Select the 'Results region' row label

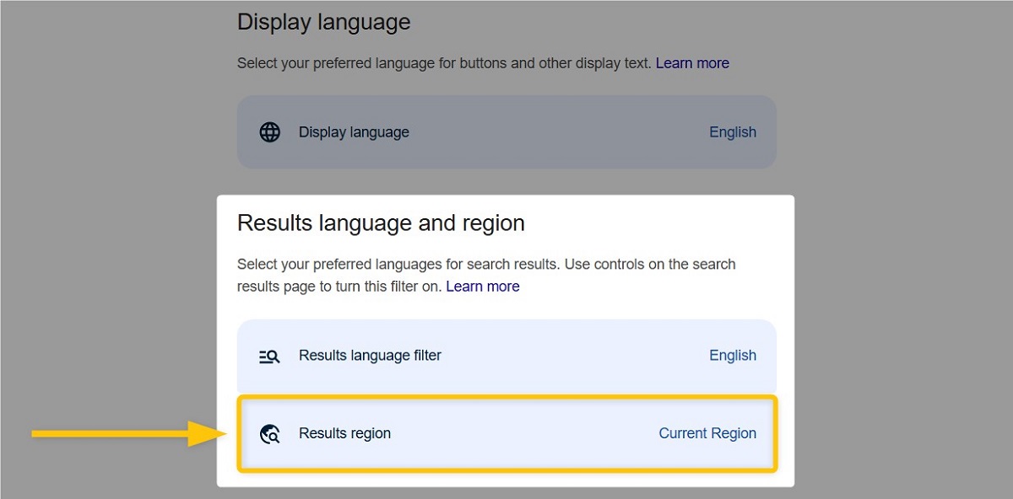click(344, 434)
